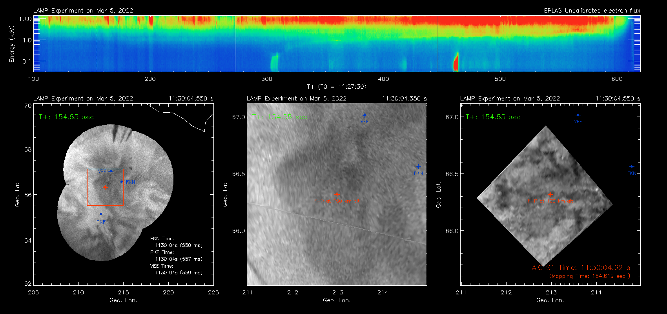Click the 'Geo. Lon.' label under the left panel
This screenshot has height=314, width=667.
click(x=123, y=300)
